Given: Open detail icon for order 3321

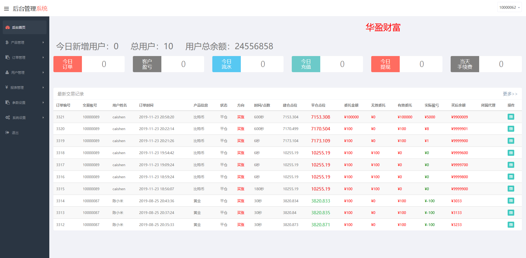Looking at the screenshot, I should (511, 117).
